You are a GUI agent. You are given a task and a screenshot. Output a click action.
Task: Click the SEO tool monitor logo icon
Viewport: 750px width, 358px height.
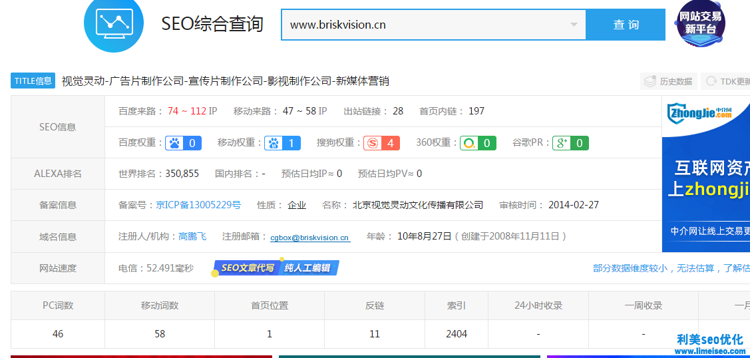point(113,21)
